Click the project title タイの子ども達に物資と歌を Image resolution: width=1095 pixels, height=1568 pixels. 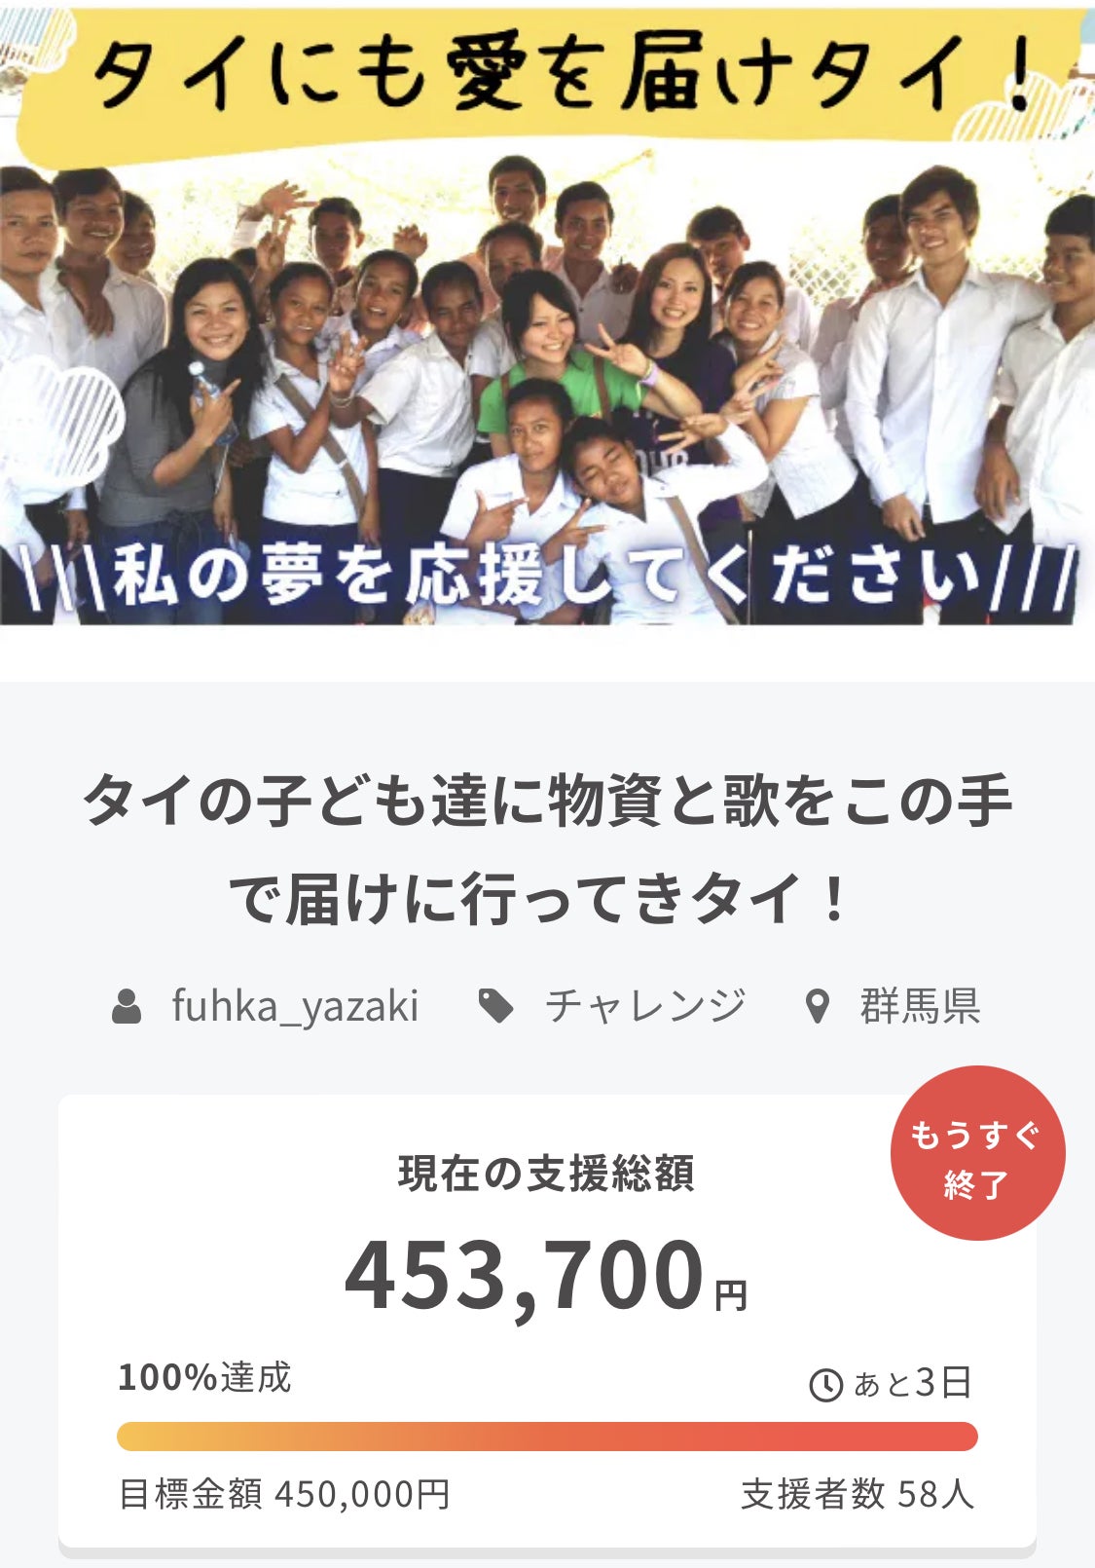pos(547,849)
